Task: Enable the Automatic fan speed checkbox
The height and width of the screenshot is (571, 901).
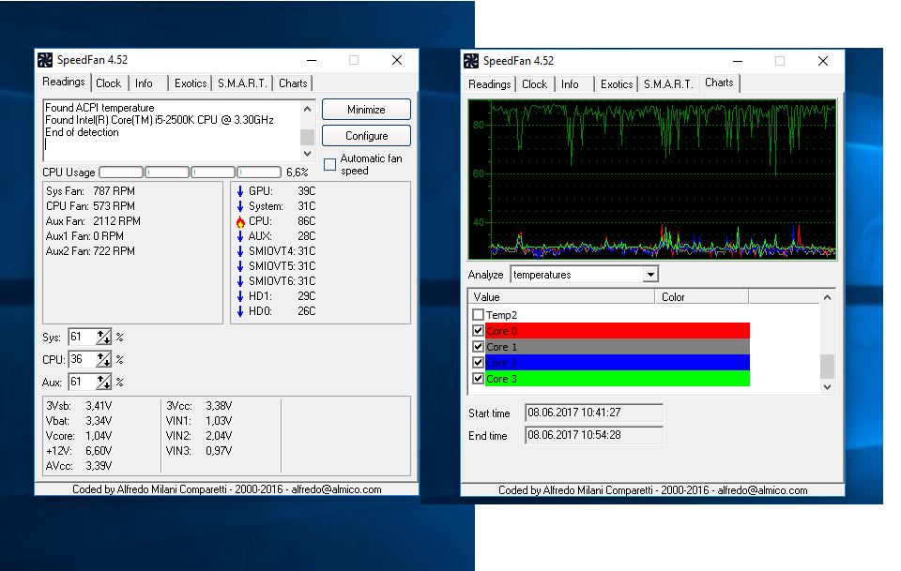Action: click(329, 165)
